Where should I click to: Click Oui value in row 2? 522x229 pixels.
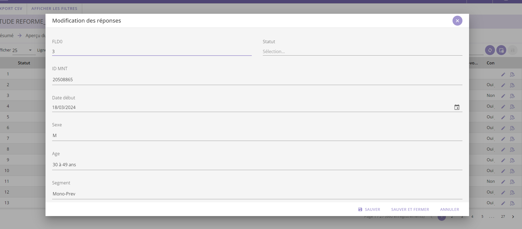click(x=490, y=85)
